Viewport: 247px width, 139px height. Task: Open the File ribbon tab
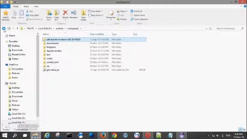point(5,7)
